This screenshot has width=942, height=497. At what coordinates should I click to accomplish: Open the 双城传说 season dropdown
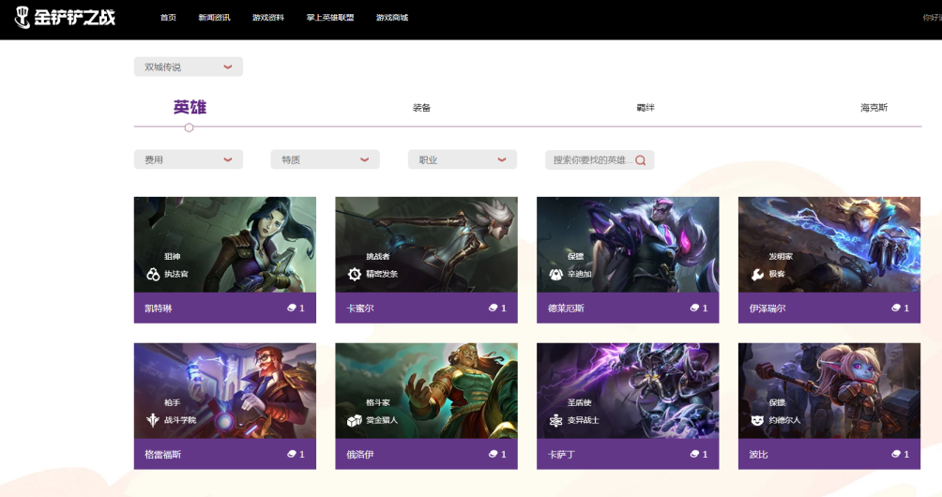[188, 67]
